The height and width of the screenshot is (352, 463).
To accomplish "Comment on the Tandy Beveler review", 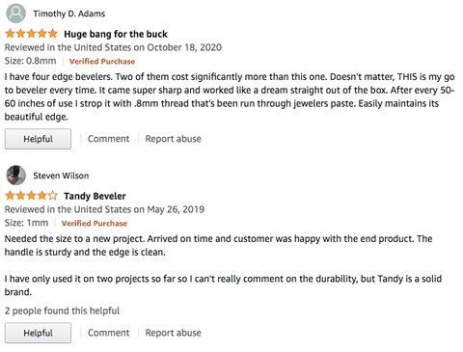I will click(x=108, y=333).
